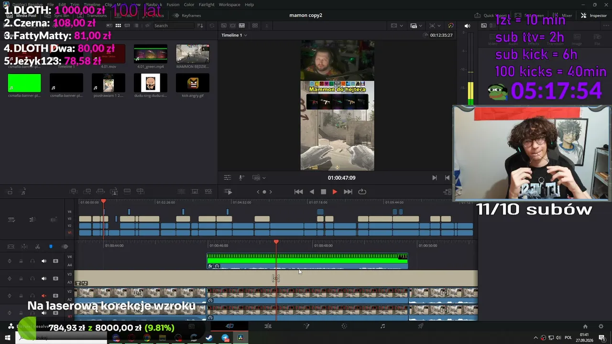Click the timeline playhead at 01:00:47
612x344 pixels.
pyautogui.click(x=276, y=243)
